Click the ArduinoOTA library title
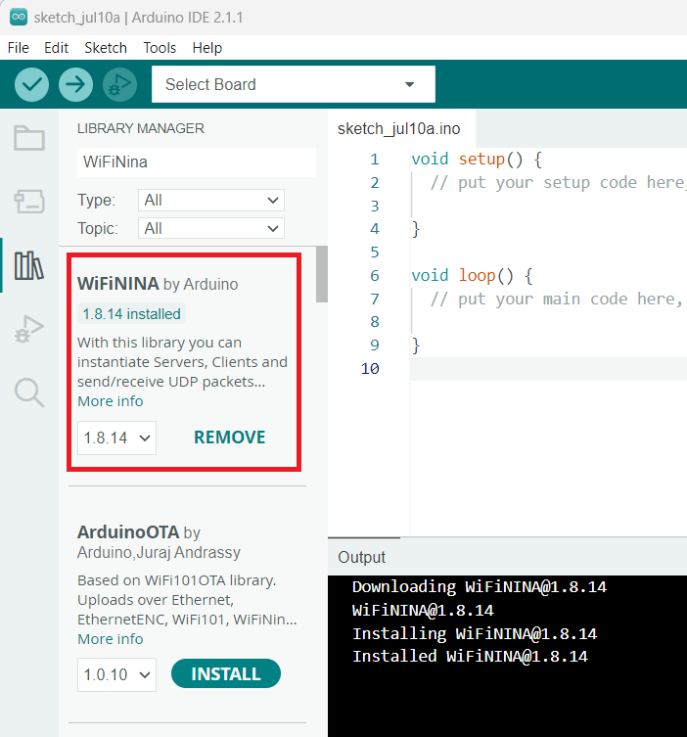The image size is (687, 737). coord(128,532)
